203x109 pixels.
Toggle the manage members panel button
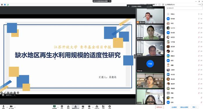click(76, 107)
